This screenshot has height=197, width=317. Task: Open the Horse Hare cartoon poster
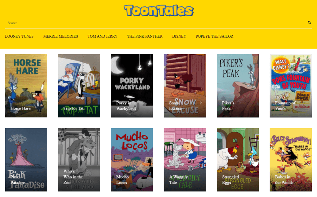[26, 86]
